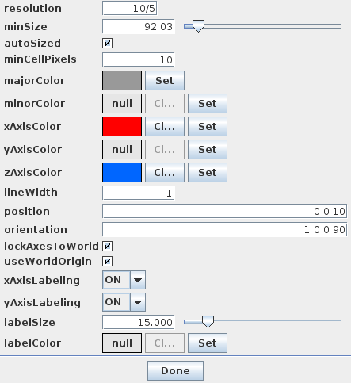Uncheck the lockAxesToWorld checkbox
The height and width of the screenshot is (383, 351).
tap(107, 247)
